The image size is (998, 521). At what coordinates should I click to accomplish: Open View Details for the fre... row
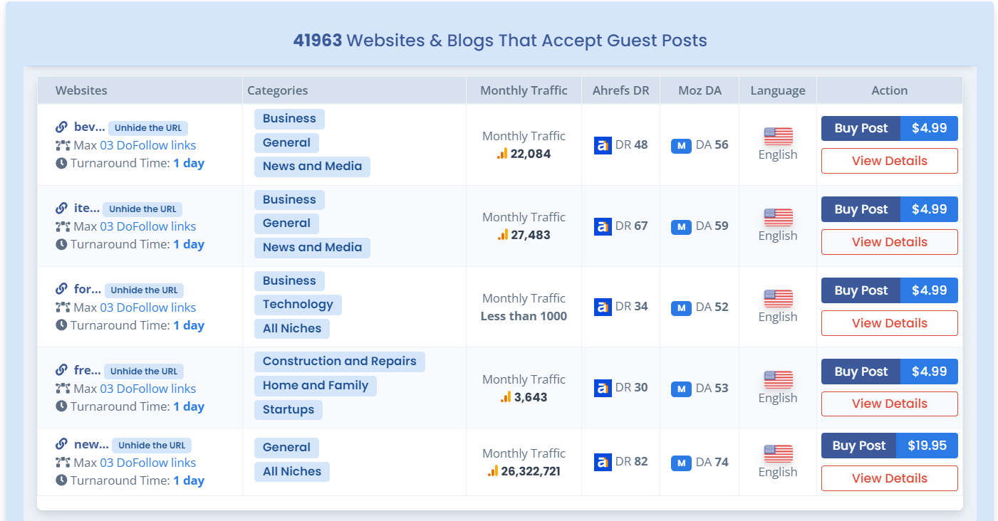890,404
